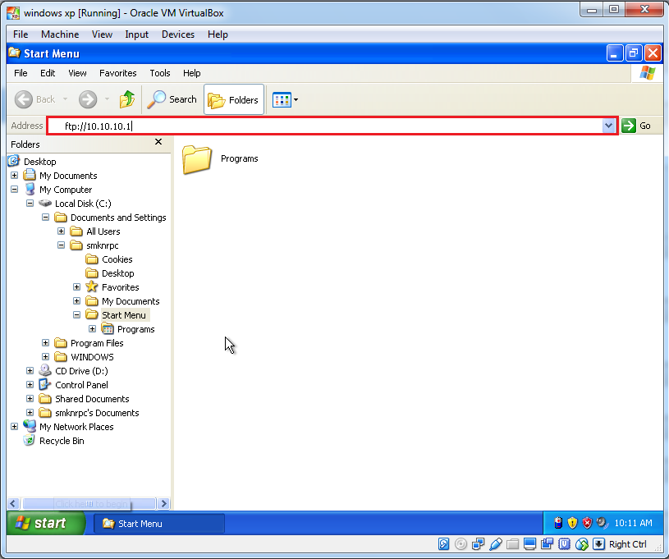Close the Folders pane with its X

pos(158,141)
